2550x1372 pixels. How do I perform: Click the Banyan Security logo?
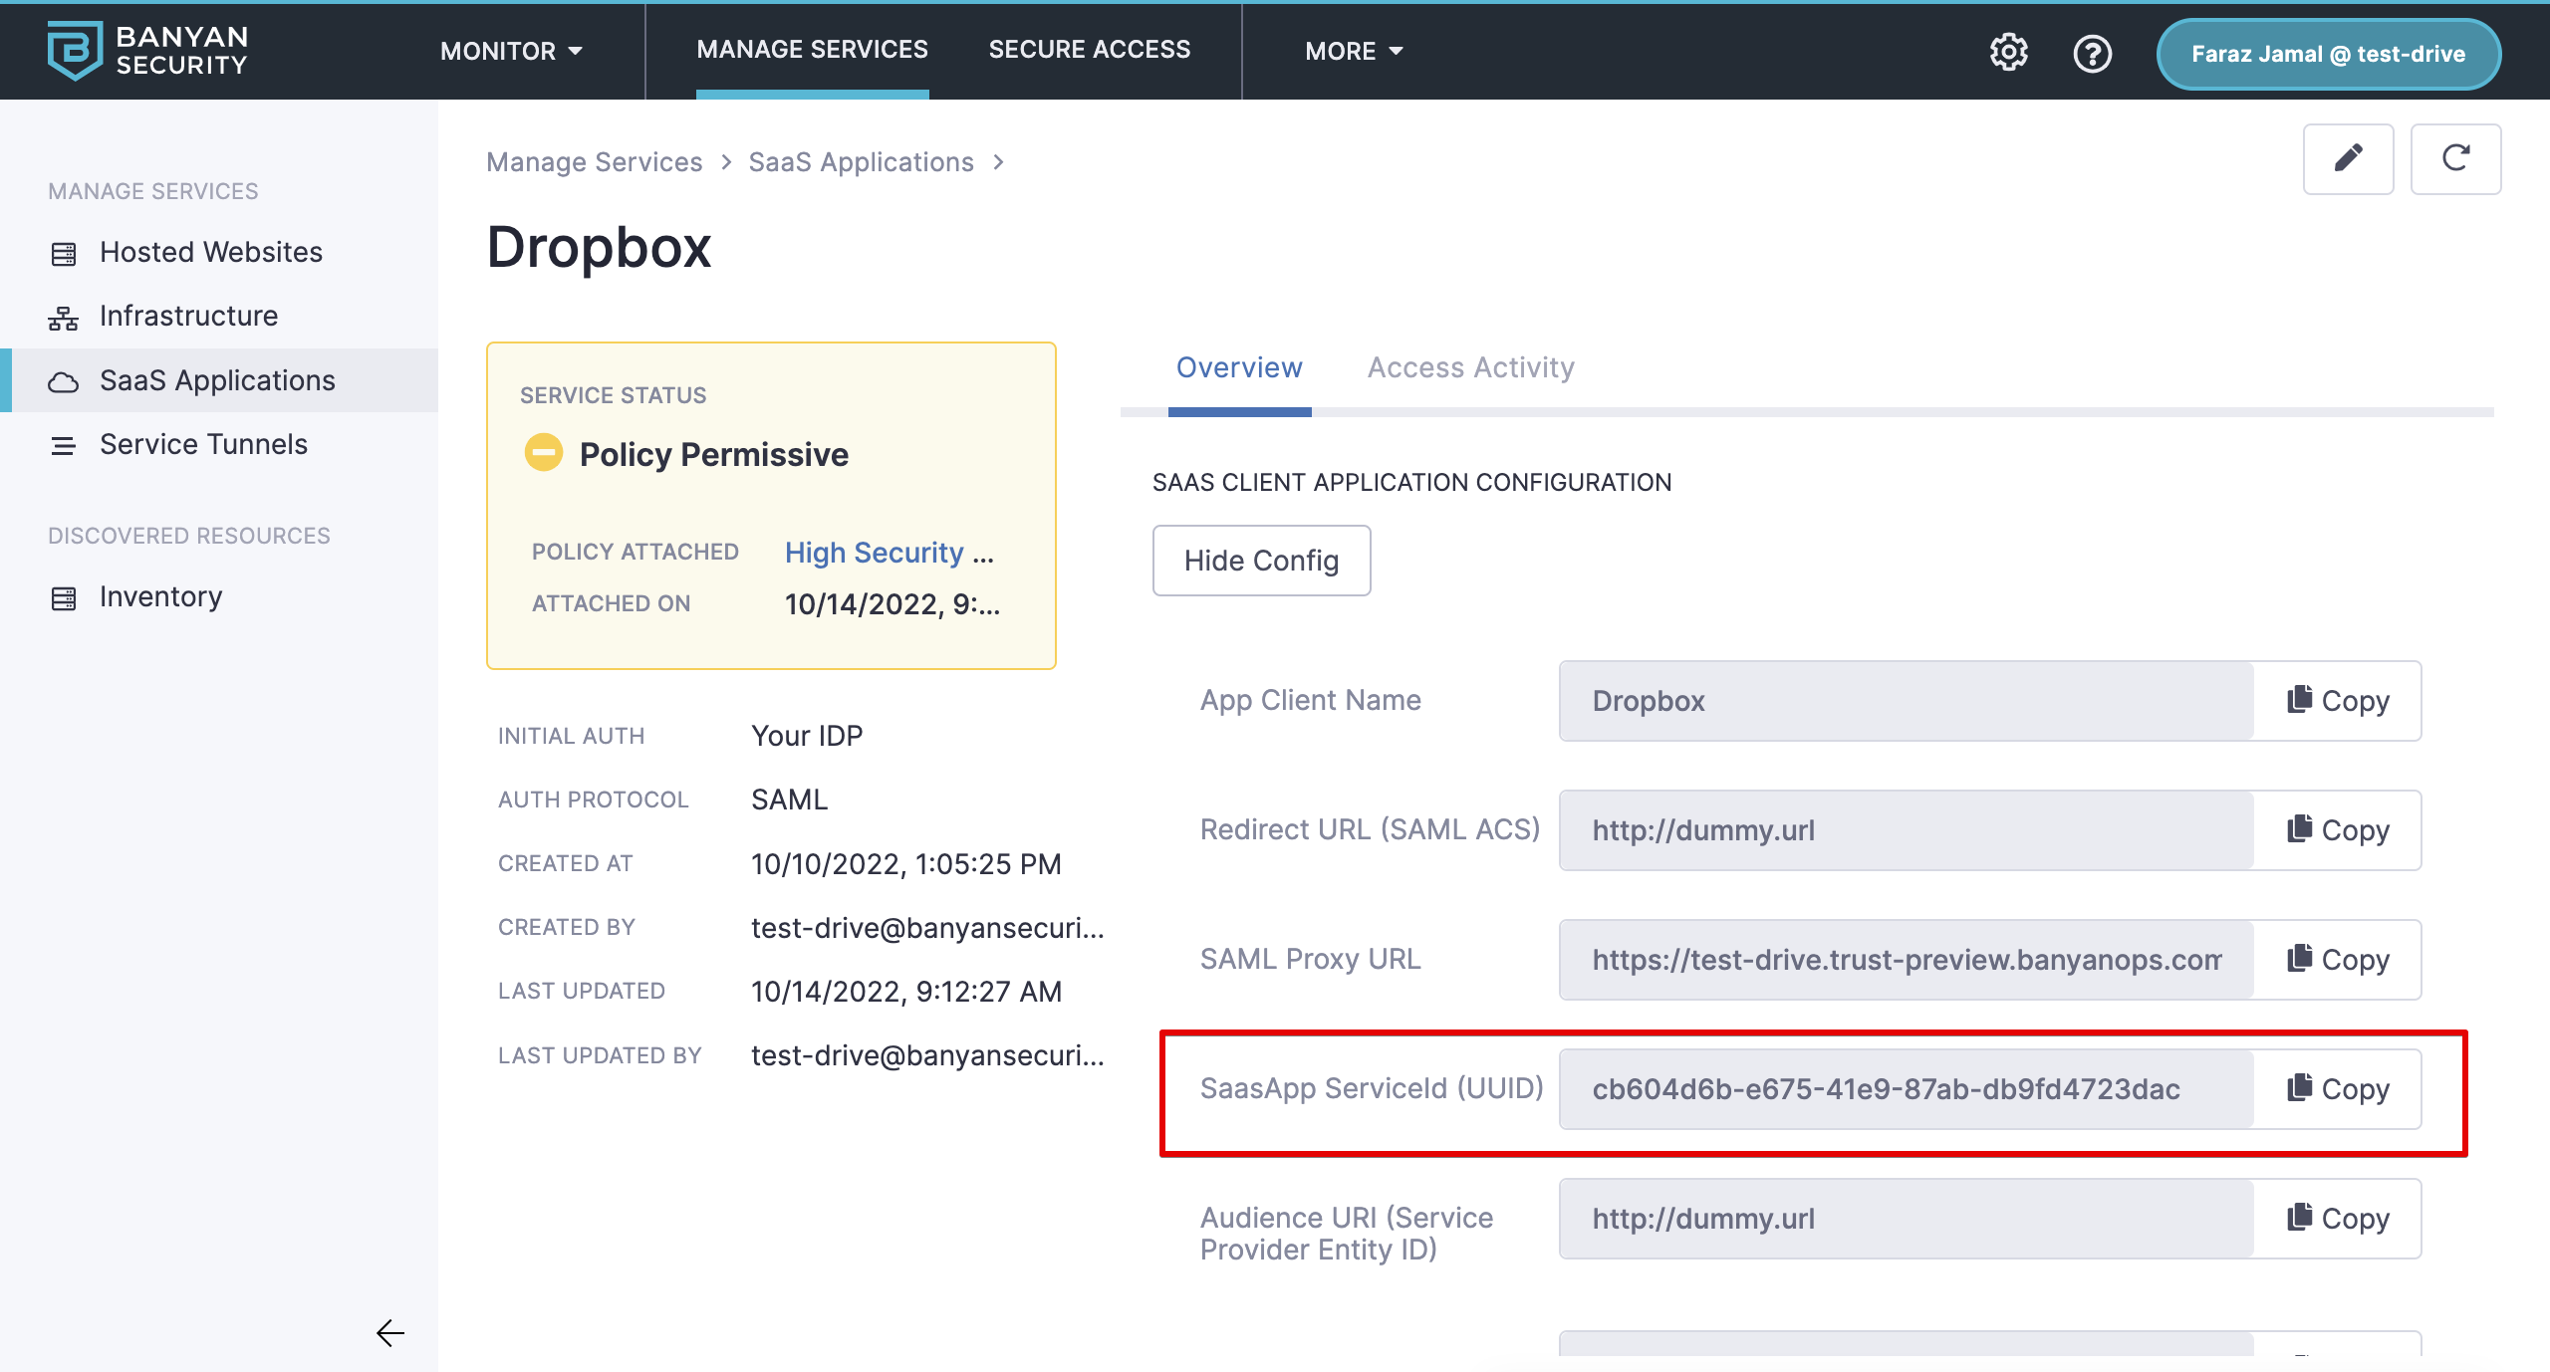click(147, 50)
